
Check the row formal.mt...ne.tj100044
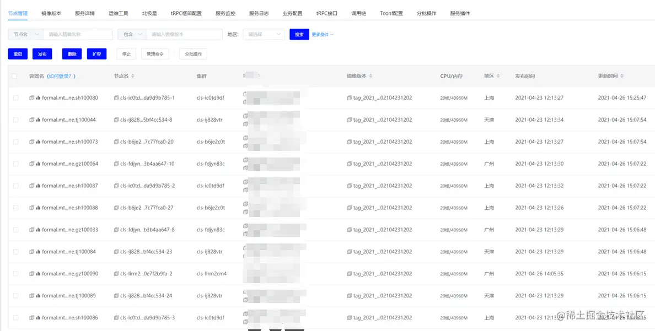click(15, 120)
